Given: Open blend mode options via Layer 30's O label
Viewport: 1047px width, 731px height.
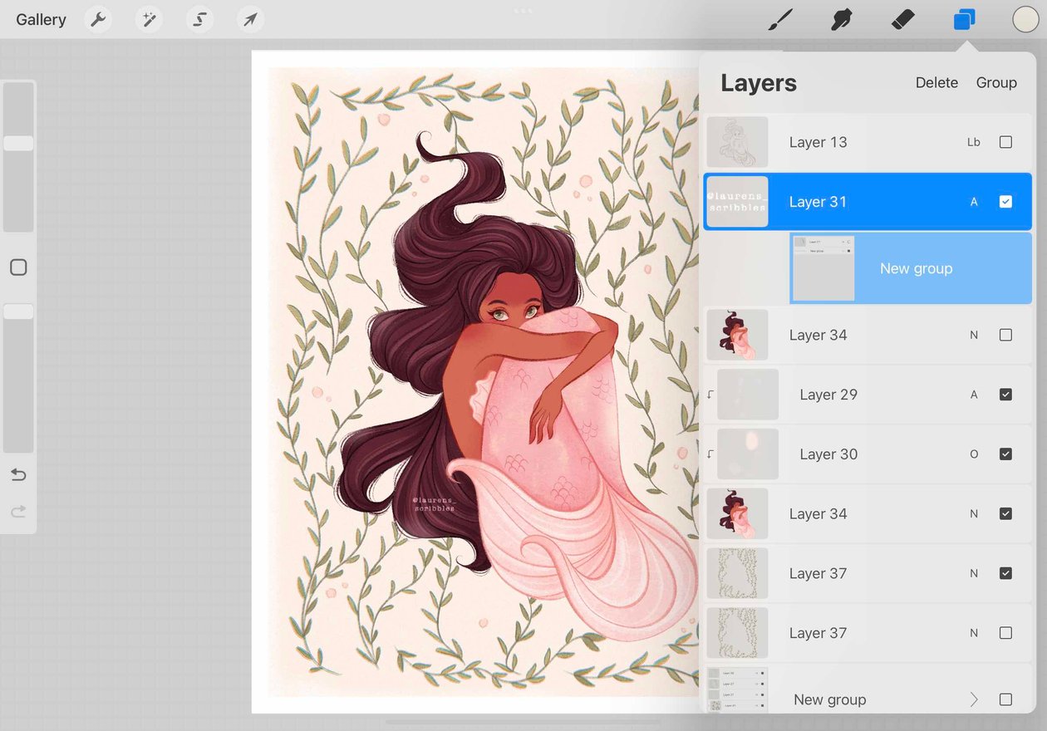Looking at the screenshot, I should tap(974, 454).
